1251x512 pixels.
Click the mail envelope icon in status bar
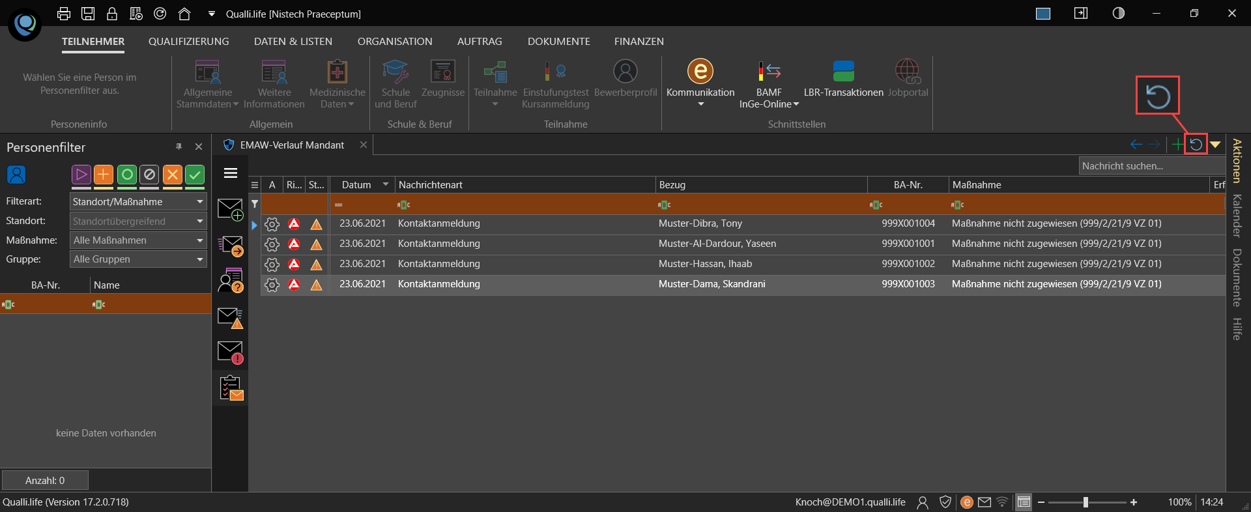(x=985, y=502)
